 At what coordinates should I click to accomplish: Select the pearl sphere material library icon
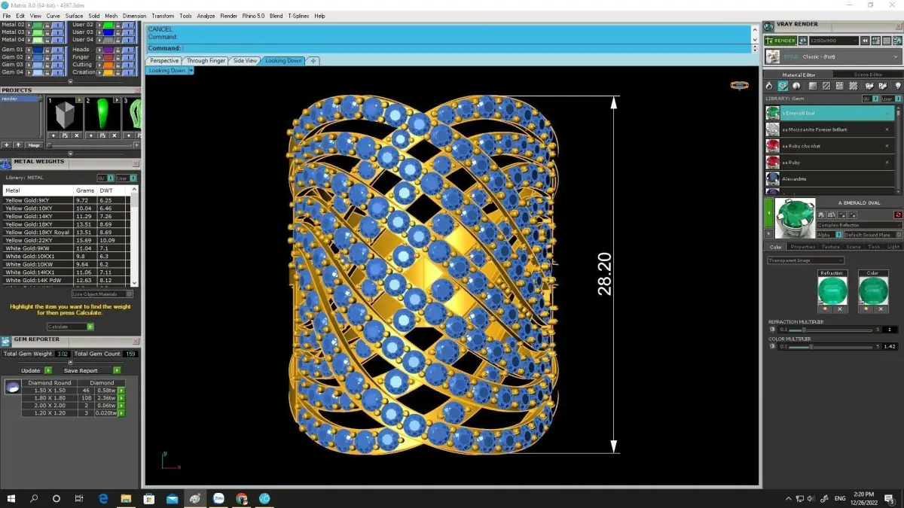coord(797,86)
